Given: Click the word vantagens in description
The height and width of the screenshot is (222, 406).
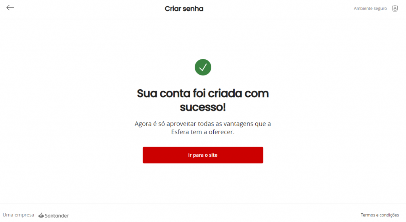Looking at the screenshot, I should pyautogui.click(x=238, y=124).
